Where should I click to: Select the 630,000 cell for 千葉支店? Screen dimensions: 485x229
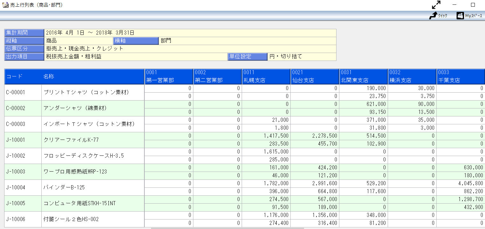coord(461,167)
